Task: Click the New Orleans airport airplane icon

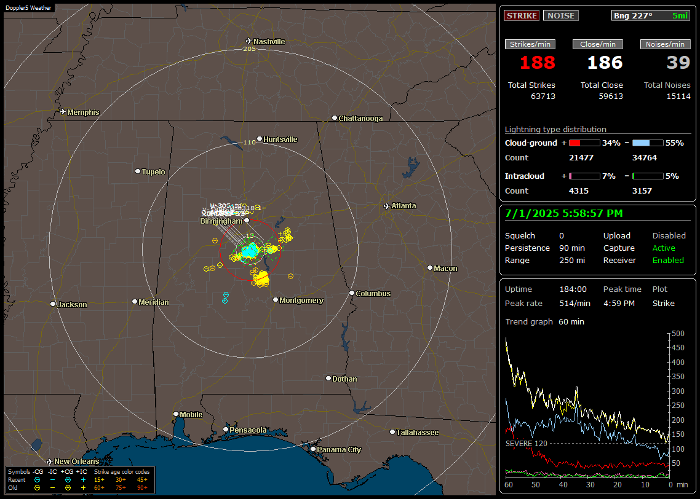Action: point(50,461)
